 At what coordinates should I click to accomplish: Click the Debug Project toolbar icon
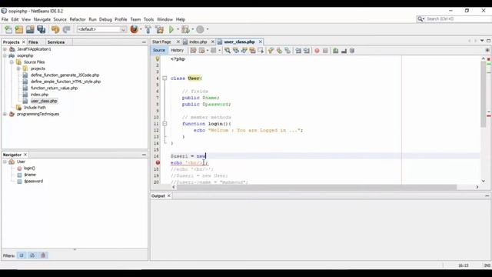[x=185, y=29]
